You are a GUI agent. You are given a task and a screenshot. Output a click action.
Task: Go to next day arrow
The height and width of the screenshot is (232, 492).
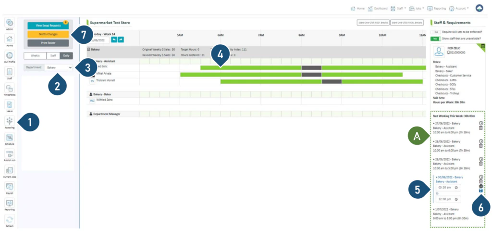pos(121,40)
